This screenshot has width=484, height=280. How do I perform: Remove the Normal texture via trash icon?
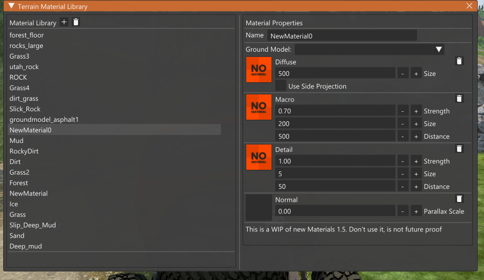tap(459, 199)
